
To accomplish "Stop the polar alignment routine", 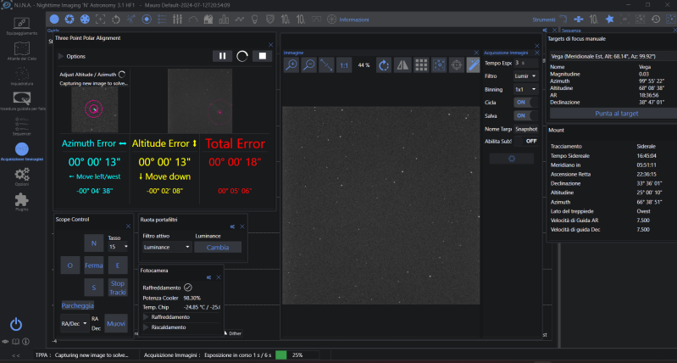I will [263, 56].
